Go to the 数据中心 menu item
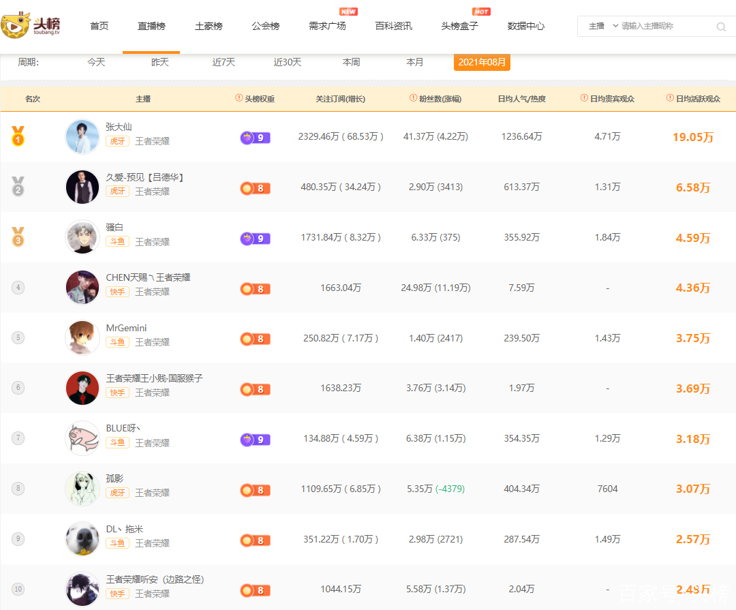The image size is (736, 610). pyautogui.click(x=525, y=26)
